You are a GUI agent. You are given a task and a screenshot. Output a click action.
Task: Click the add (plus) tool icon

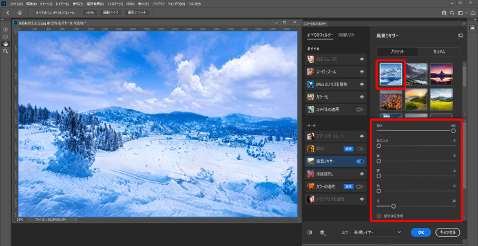(5, 30)
